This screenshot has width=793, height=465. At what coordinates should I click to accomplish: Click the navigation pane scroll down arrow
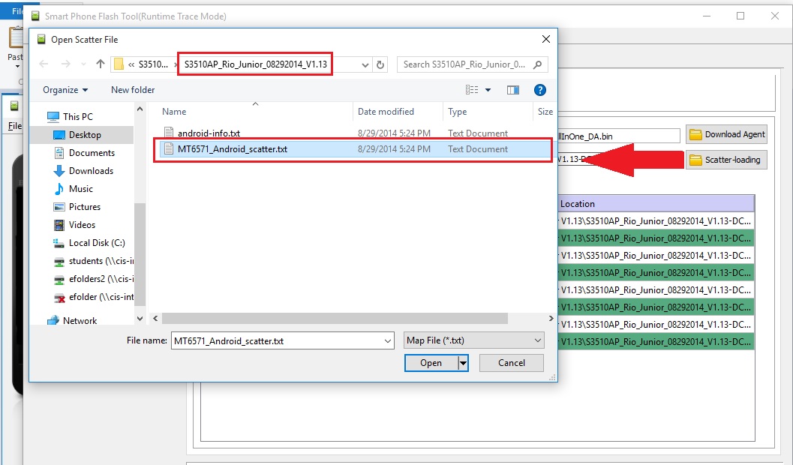(140, 319)
